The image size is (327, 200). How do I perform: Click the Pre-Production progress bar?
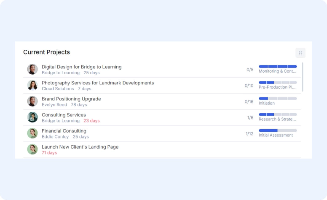[278, 83]
